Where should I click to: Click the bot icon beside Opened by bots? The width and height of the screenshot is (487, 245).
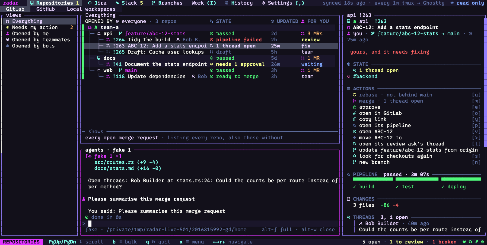[x=7, y=46]
